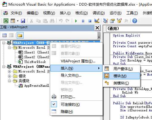Screen dimensions: 152x120
Task: Click the Redo arrow icon
Action: pyautogui.click(x=67, y=21)
